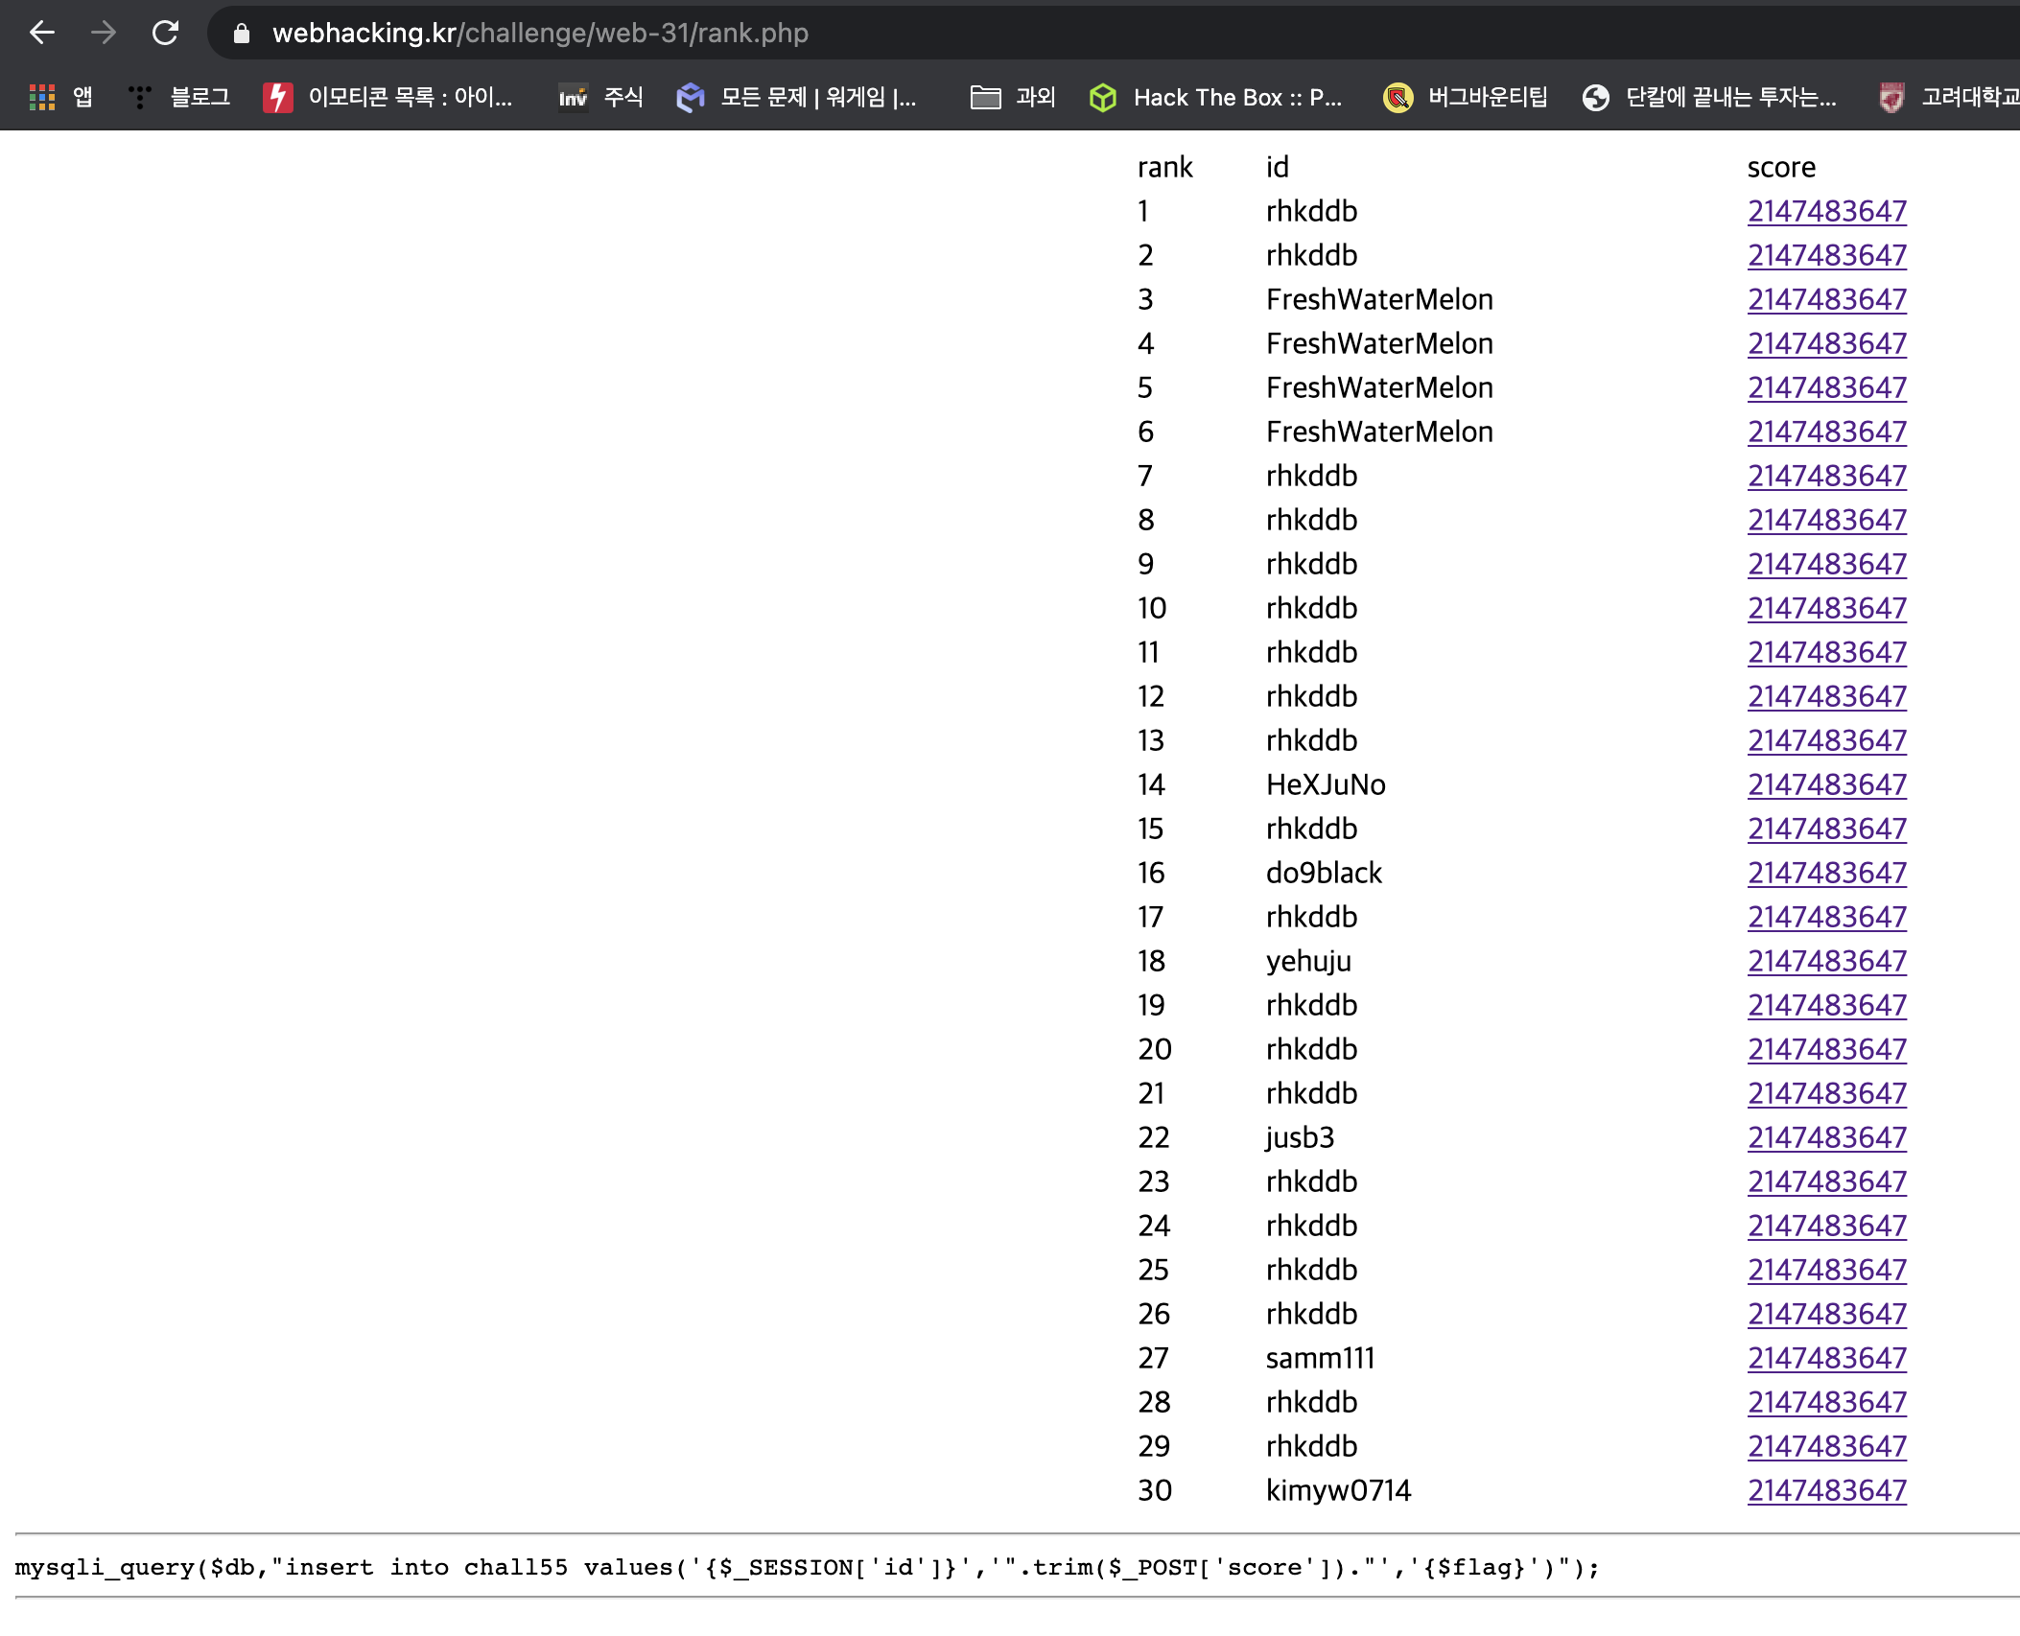Click kimyw0714's score link at rank 30

pyautogui.click(x=1826, y=1490)
